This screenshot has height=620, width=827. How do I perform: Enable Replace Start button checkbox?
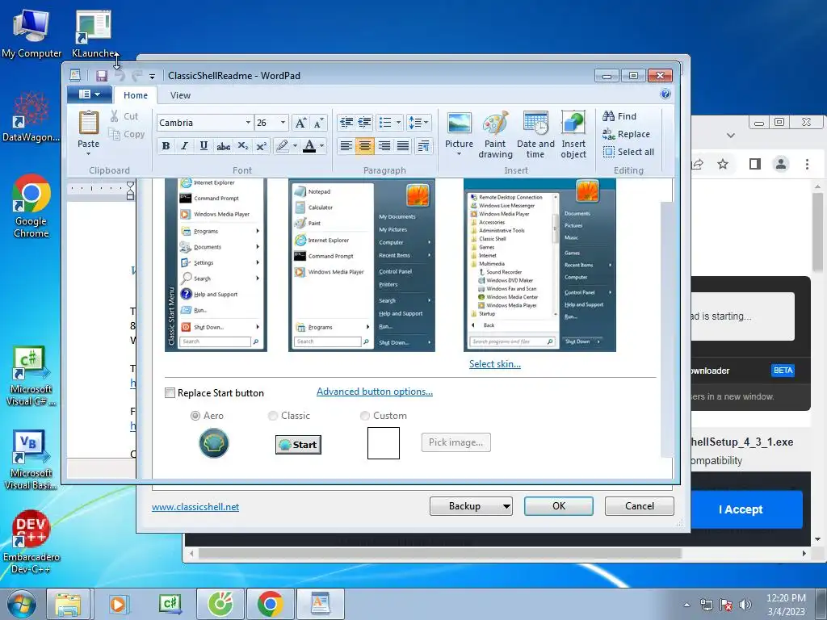click(x=170, y=393)
